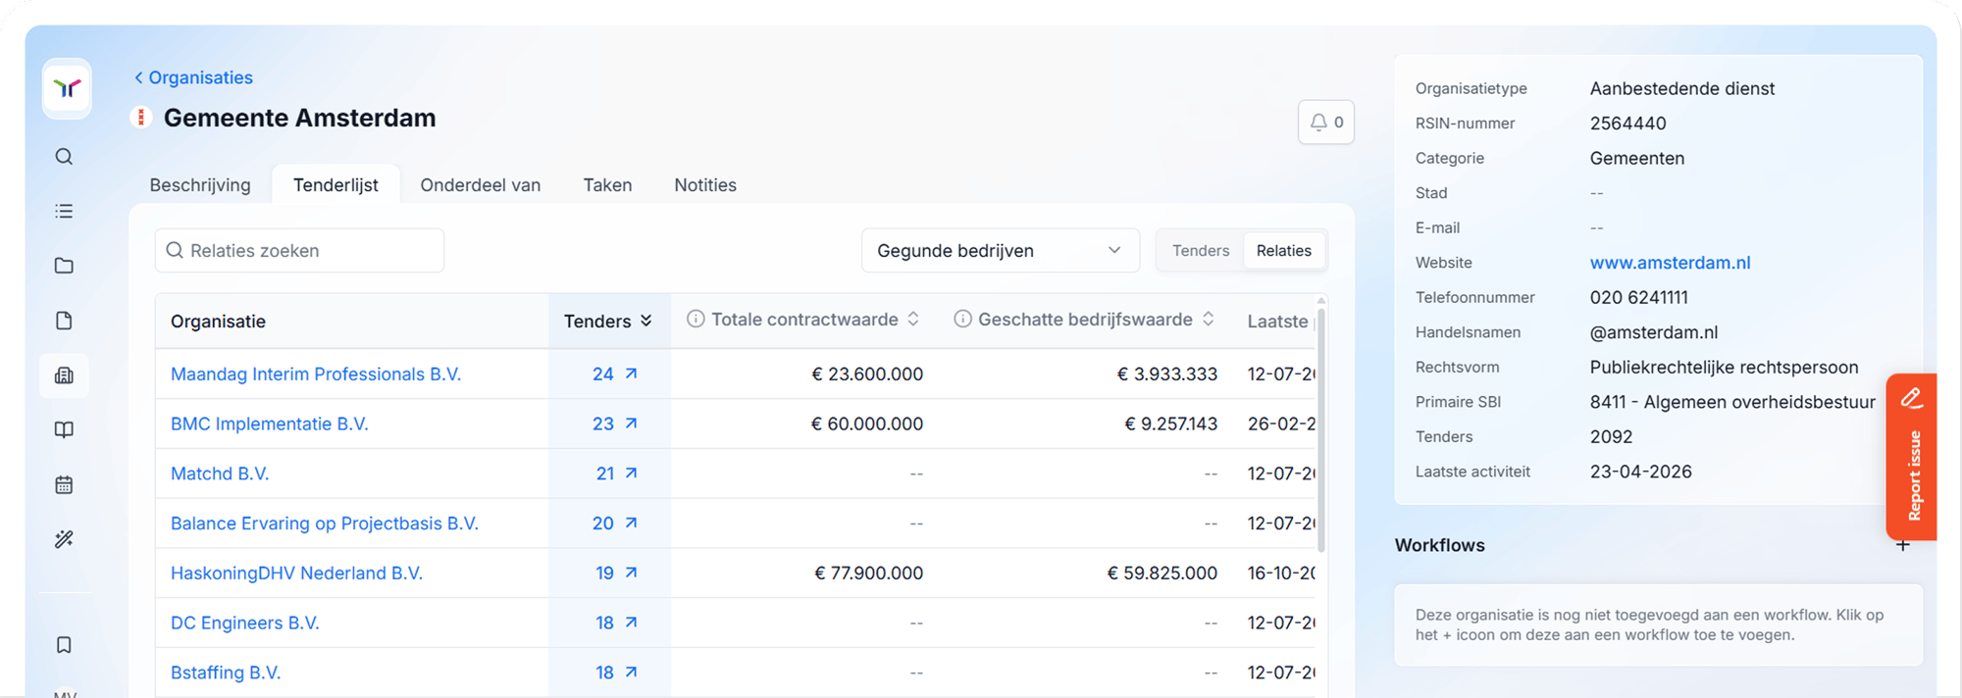Image resolution: width=1962 pixels, height=698 pixels.
Task: Go back to Organisaties breadcrumb
Action: tap(193, 77)
